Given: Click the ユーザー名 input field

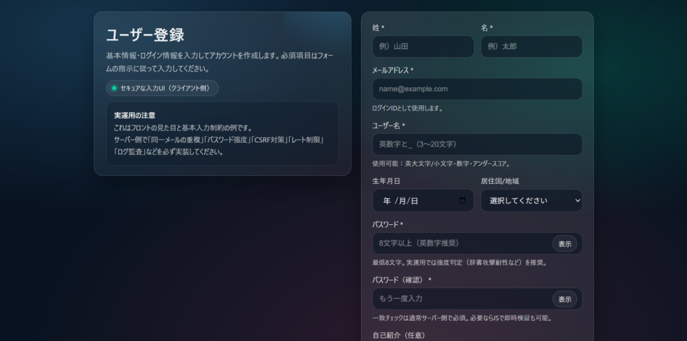Looking at the screenshot, I should 477,144.
